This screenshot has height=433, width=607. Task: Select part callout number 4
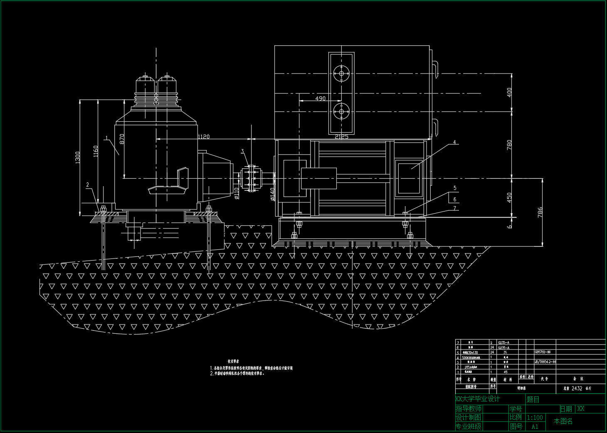[x=454, y=142]
